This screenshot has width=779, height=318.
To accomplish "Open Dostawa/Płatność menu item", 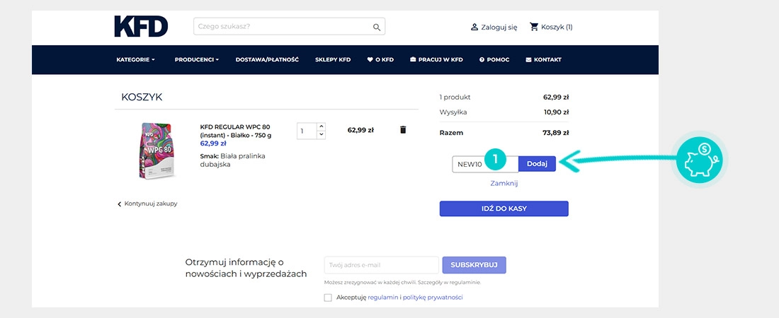I will coord(267,59).
